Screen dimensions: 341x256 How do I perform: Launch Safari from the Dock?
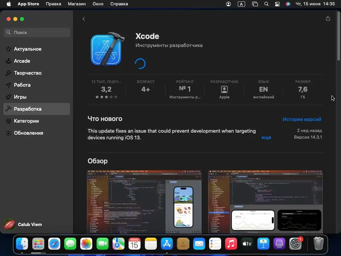tap(54, 244)
